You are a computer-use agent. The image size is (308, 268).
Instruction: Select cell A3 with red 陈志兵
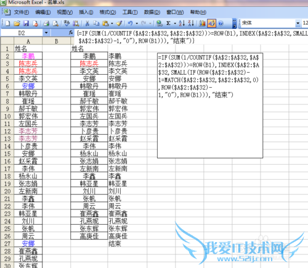tap(28, 64)
